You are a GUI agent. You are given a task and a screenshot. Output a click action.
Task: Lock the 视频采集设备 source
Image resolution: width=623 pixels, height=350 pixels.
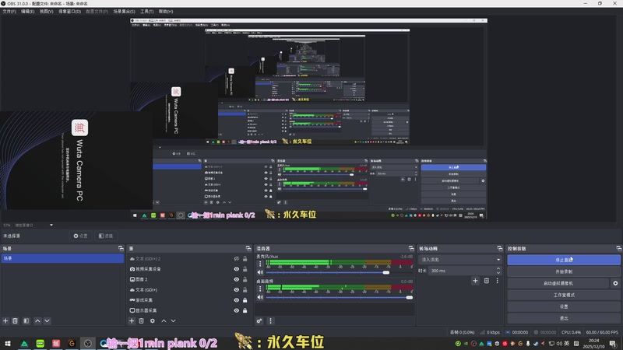(x=245, y=269)
